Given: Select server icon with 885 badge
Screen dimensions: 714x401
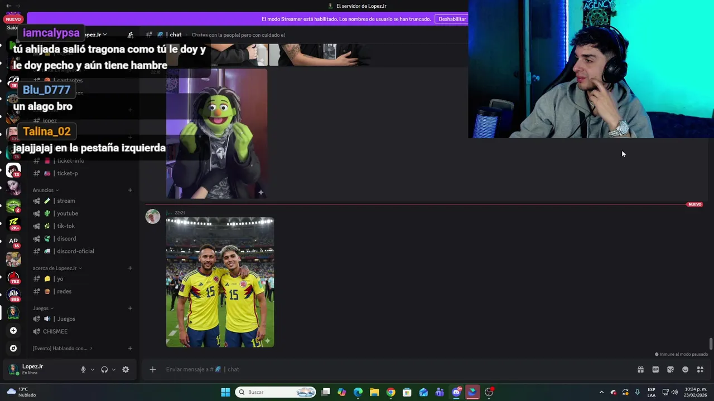Looking at the screenshot, I should point(13,295).
